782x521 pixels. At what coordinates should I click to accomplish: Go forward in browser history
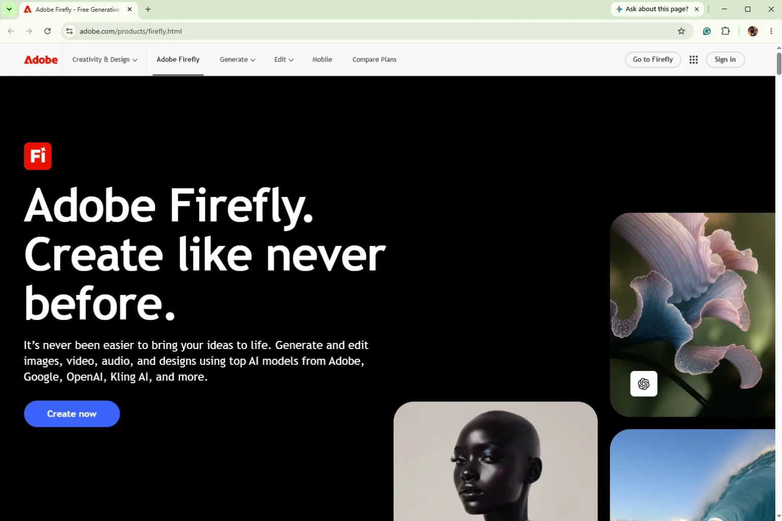(x=29, y=31)
